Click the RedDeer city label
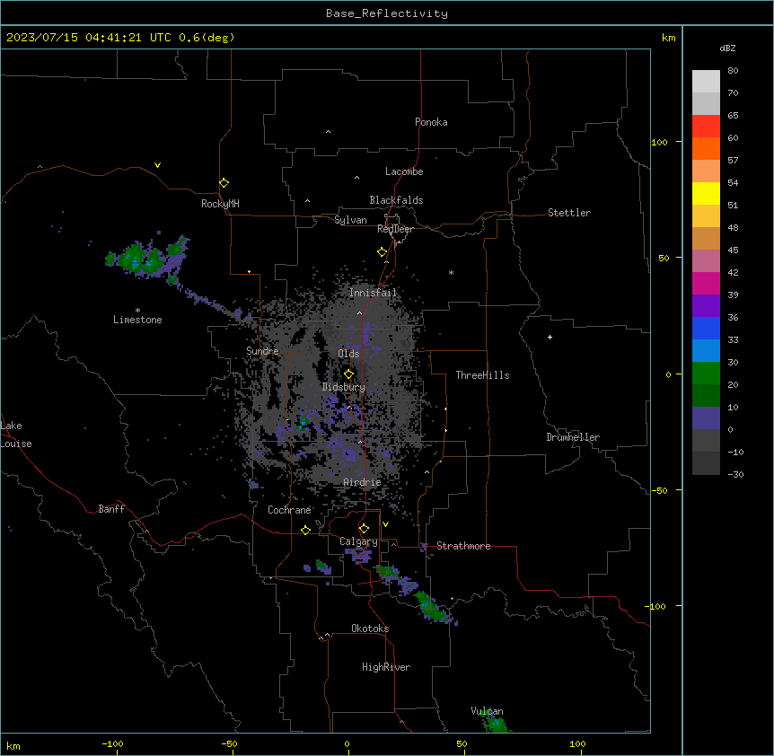The width and height of the screenshot is (774, 756). click(395, 229)
